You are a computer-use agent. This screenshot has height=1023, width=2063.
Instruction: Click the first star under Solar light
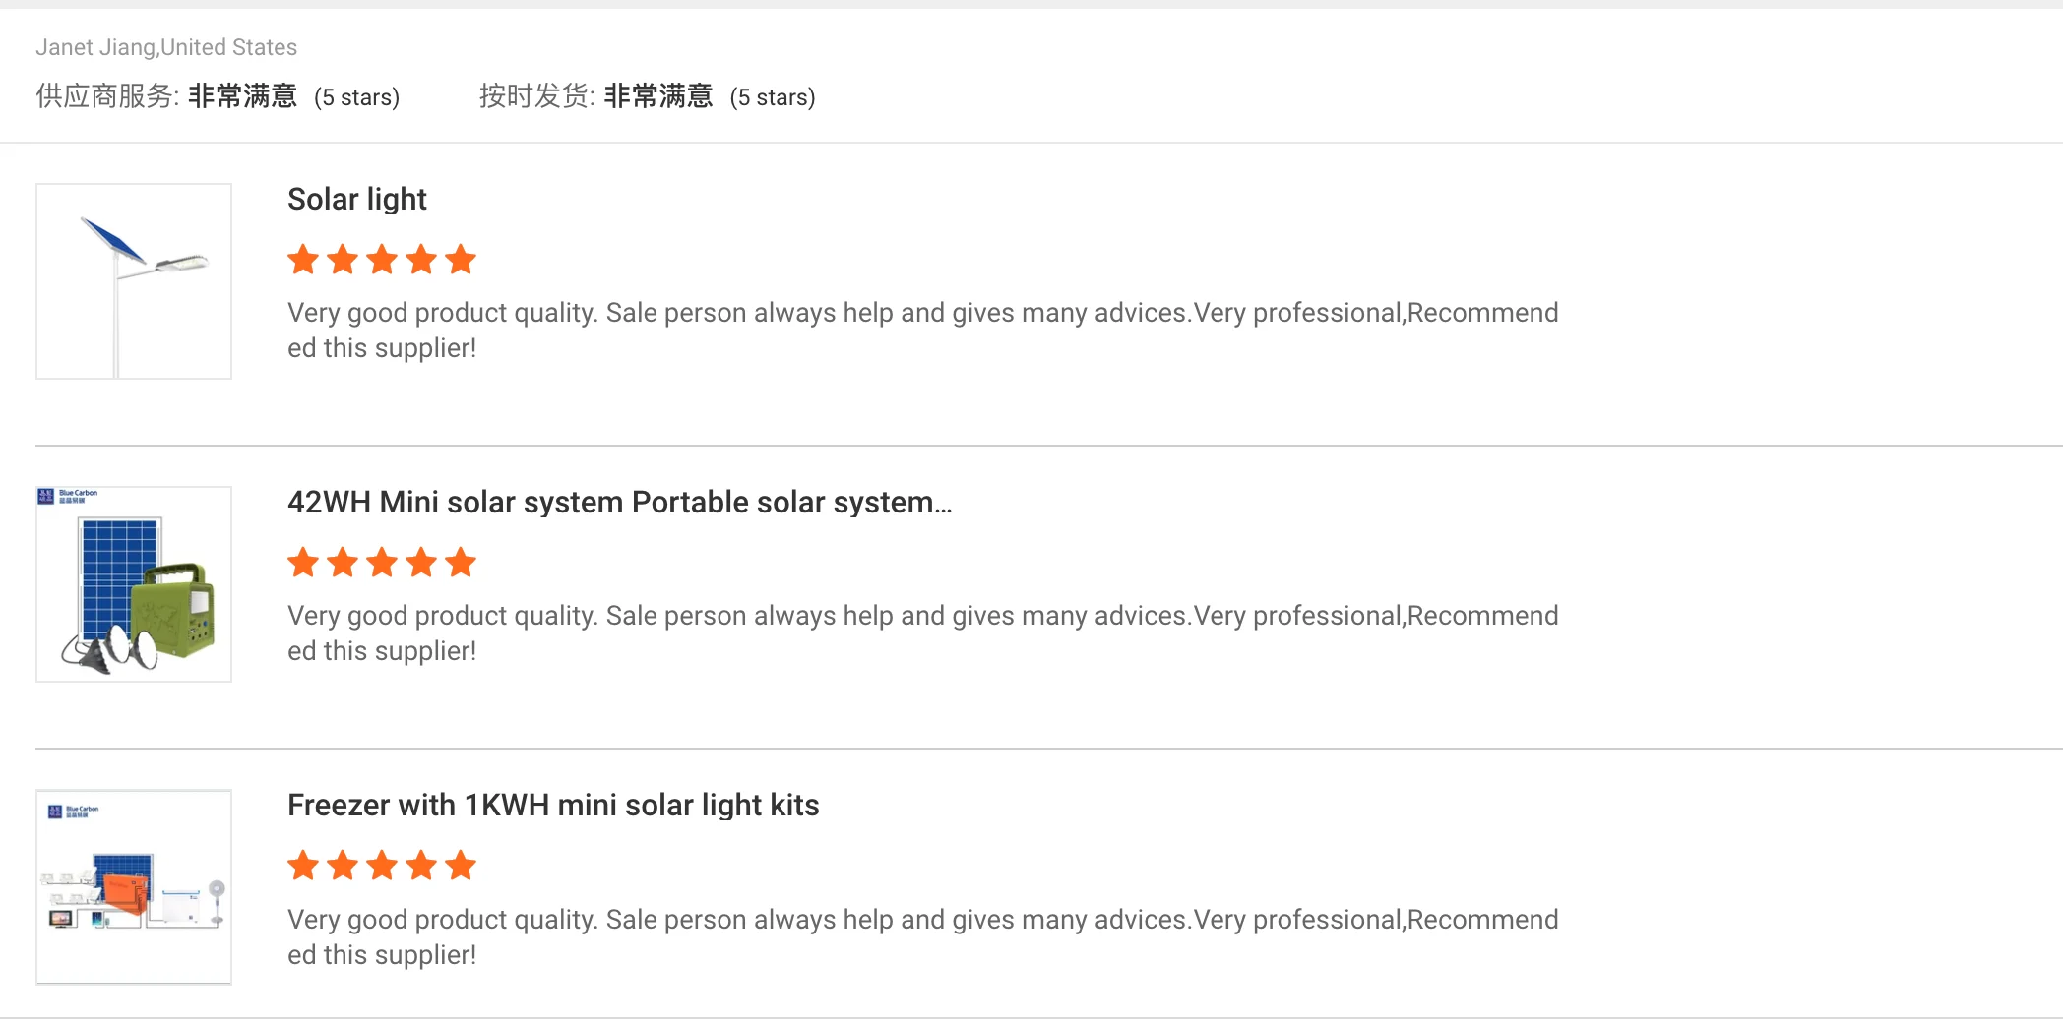[x=303, y=260]
